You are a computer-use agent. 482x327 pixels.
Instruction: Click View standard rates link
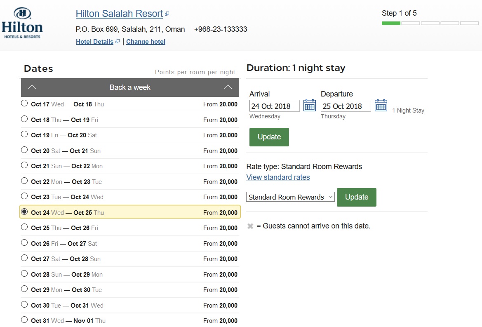point(278,177)
